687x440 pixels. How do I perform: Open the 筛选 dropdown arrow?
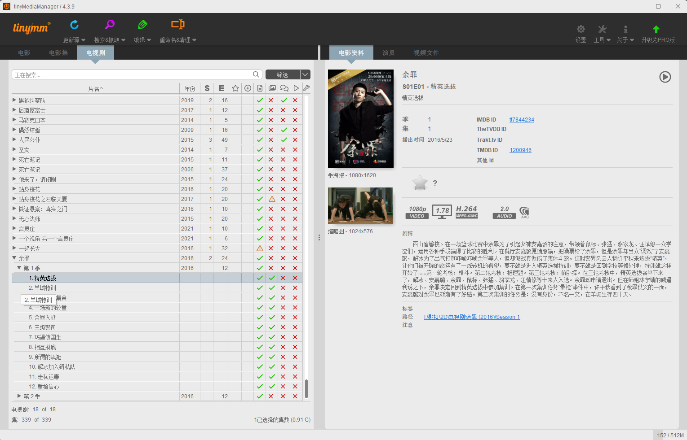[305, 75]
